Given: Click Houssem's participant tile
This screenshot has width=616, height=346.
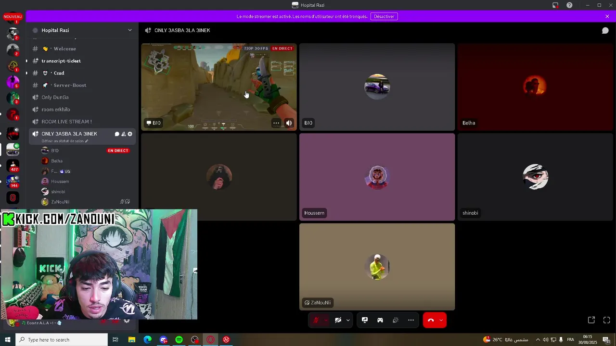Looking at the screenshot, I should click(377, 177).
